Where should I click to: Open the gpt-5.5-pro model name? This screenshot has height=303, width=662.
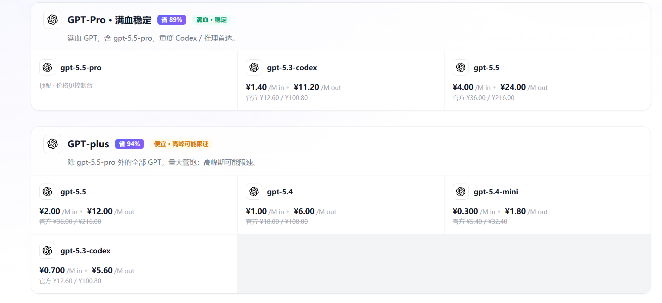click(x=81, y=68)
